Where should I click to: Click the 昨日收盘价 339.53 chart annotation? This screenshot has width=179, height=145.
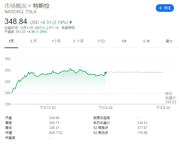tap(171, 98)
